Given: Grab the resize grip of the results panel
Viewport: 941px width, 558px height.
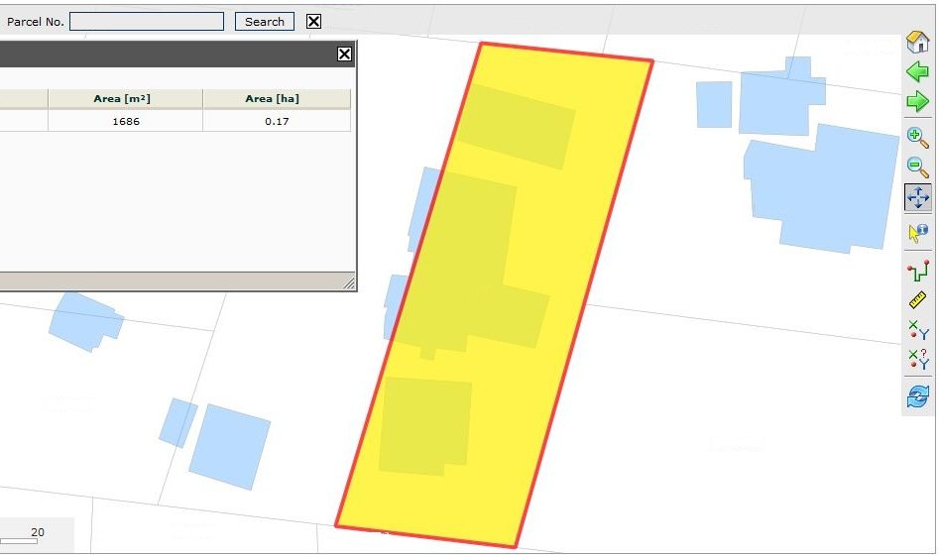Looking at the screenshot, I should click(349, 282).
